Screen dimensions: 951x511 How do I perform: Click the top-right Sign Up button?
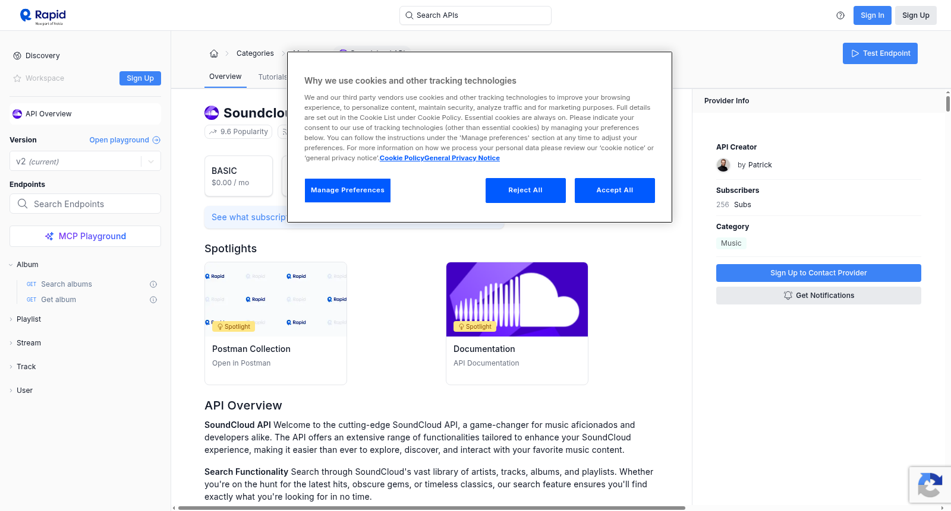916,15
